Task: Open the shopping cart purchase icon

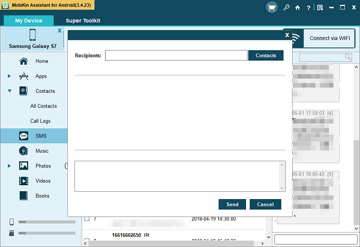Action: coord(272,7)
